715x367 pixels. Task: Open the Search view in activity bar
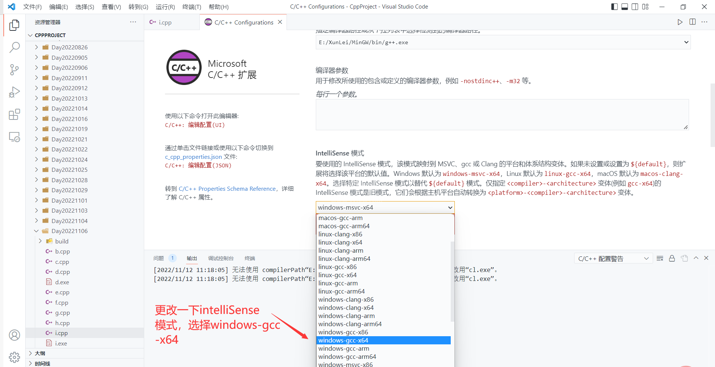coord(14,47)
